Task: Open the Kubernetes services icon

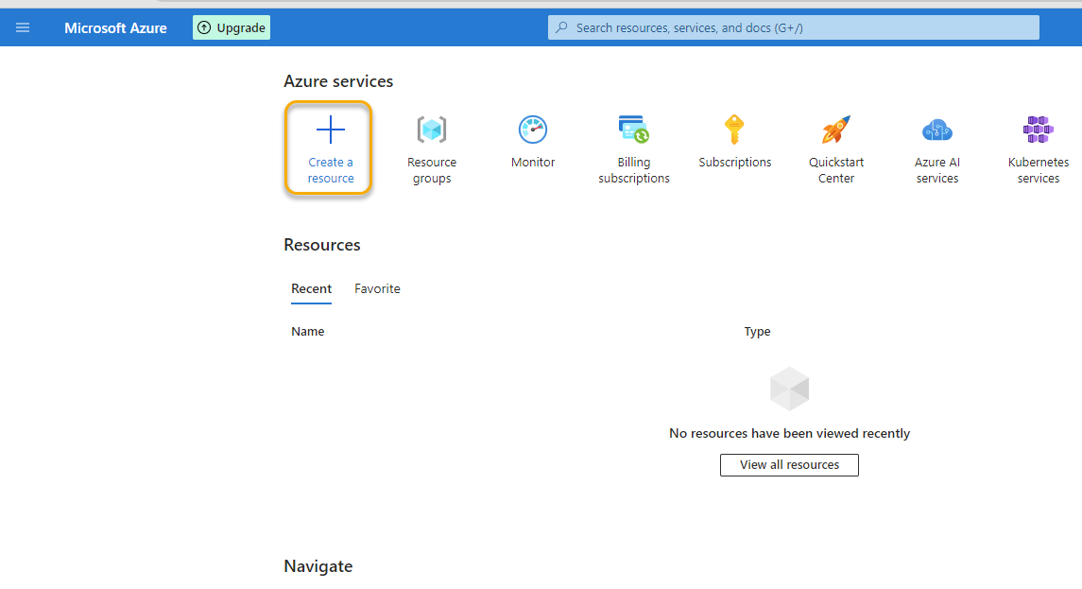Action: [1039, 130]
